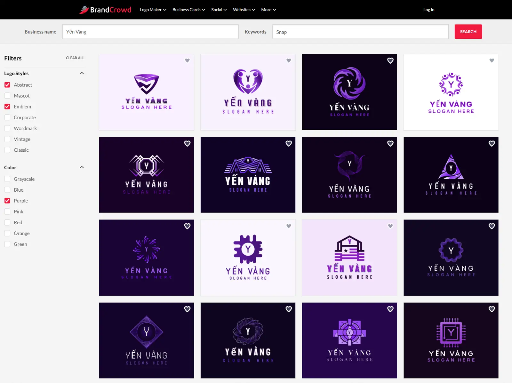Screen dimensions: 512x383
Task: Favorite the wavy line swirl logo
Action: 390,144
